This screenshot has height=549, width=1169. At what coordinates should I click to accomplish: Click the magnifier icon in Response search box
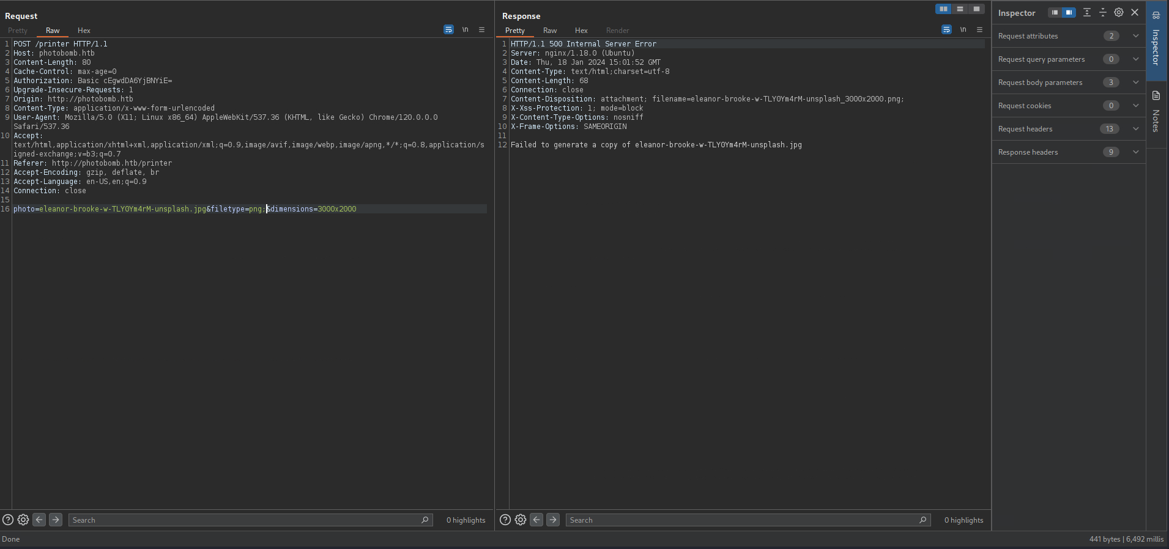(x=922, y=520)
